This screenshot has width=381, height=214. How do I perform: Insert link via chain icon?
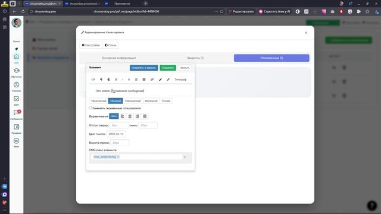(152, 80)
